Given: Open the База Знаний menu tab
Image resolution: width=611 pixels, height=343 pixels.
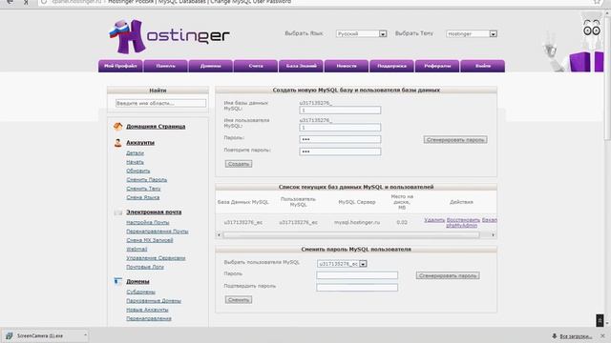Looking at the screenshot, I should pos(301,66).
